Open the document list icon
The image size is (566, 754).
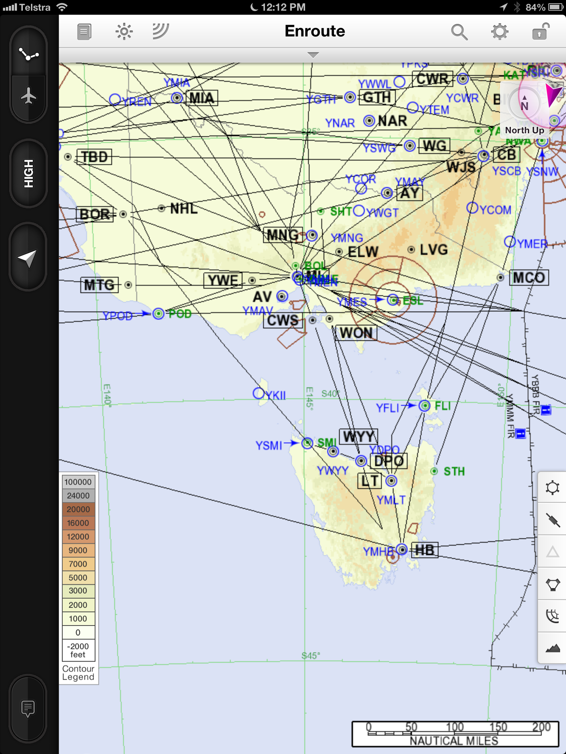tap(84, 32)
